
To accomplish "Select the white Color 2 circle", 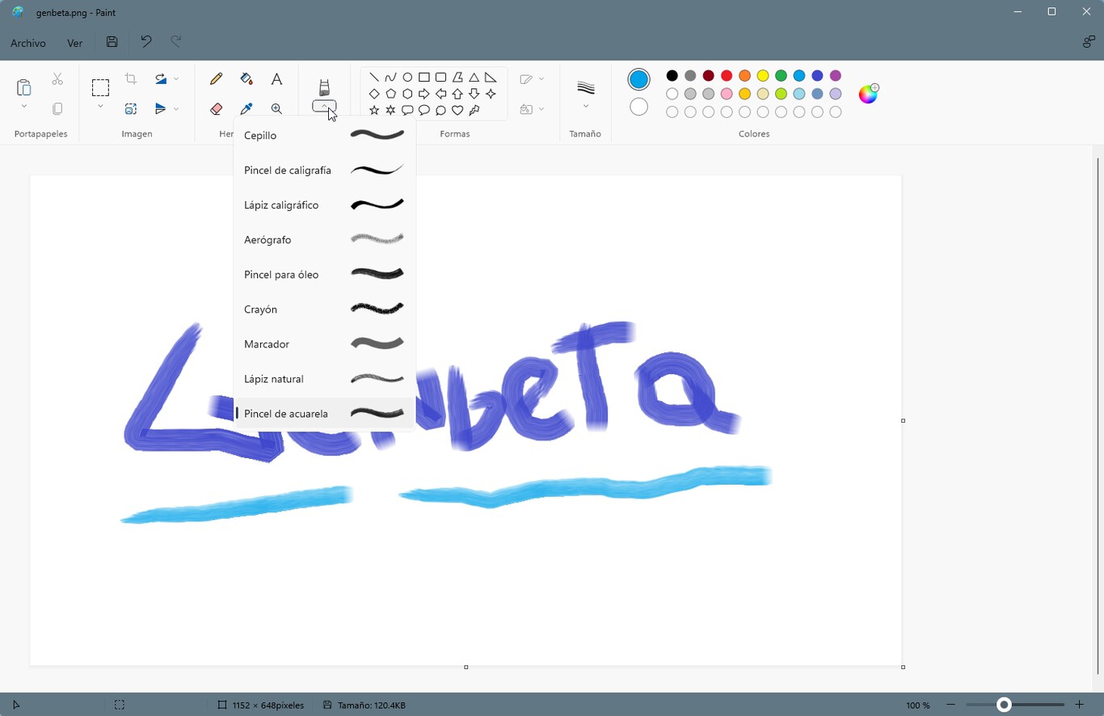I will [638, 107].
